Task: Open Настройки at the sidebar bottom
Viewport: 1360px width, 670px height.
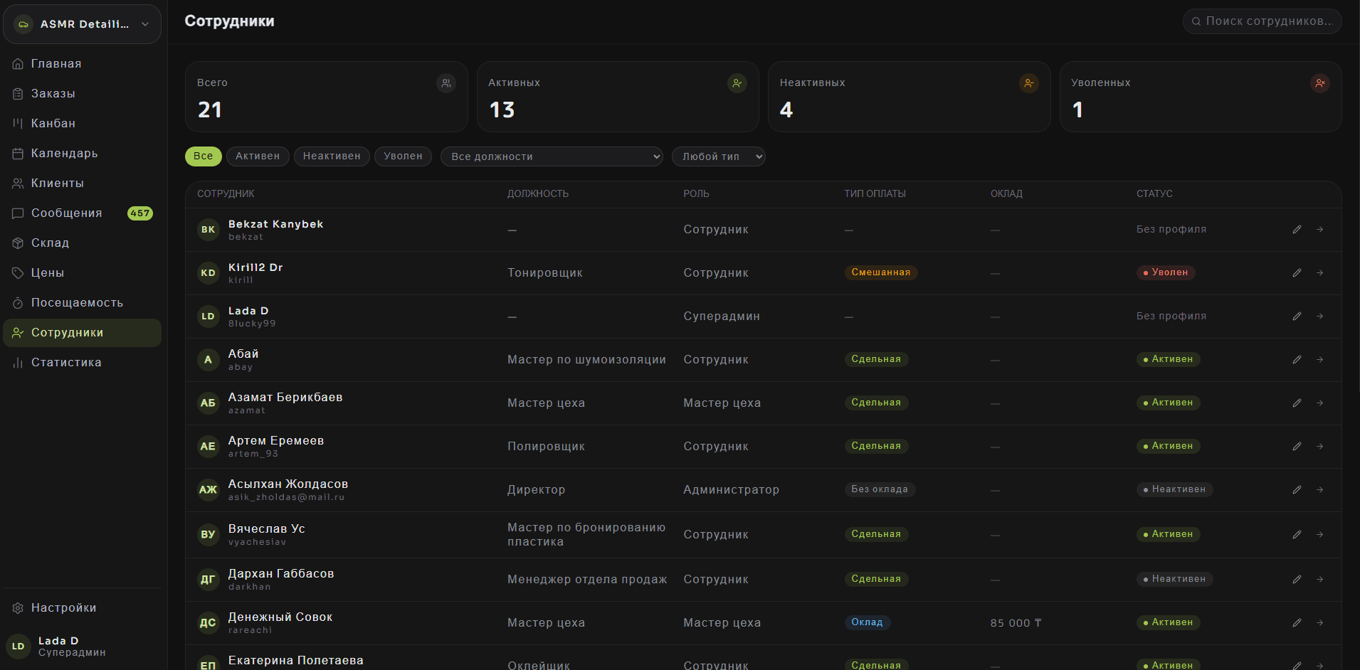Action: pyautogui.click(x=83, y=608)
